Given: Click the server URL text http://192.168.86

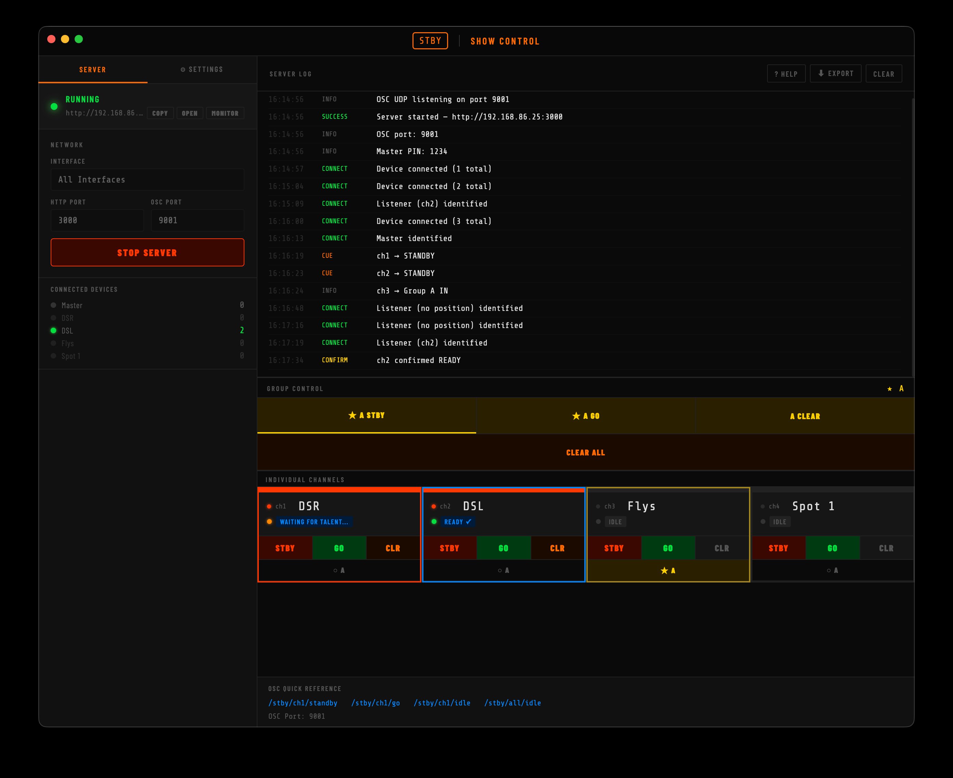Looking at the screenshot, I should pyautogui.click(x=104, y=113).
